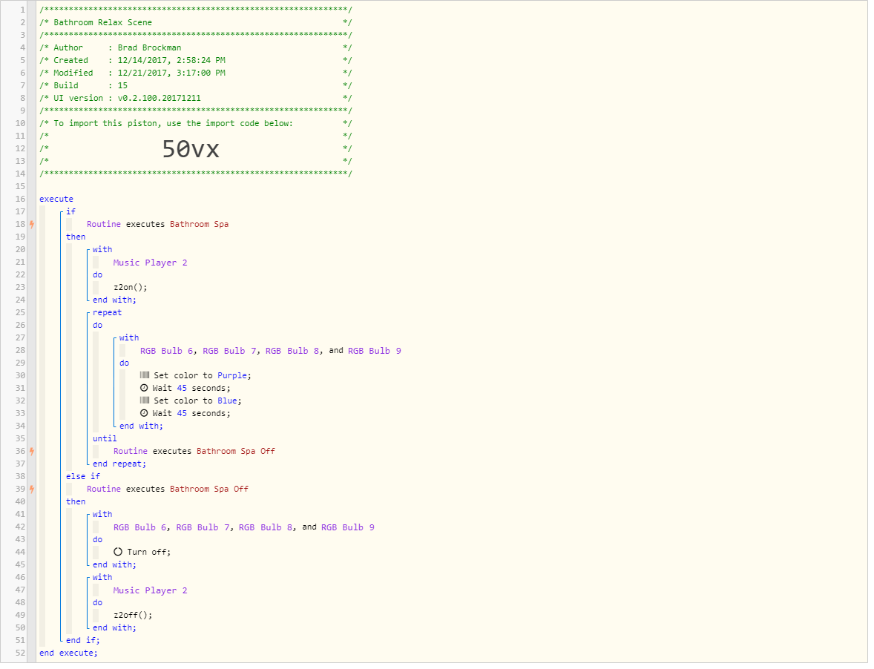Image resolution: width=874 pixels, height=669 pixels.
Task: Select the Bathroom Spa routine on line 18
Action: tap(199, 224)
